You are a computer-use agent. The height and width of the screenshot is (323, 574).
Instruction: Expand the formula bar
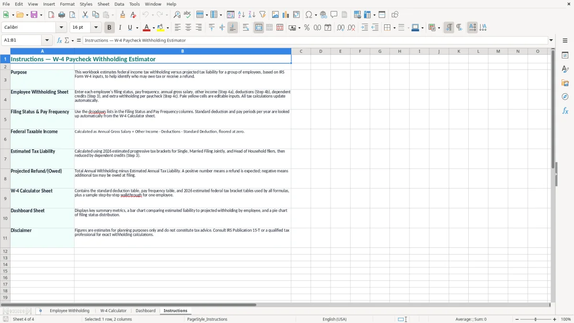point(551,41)
